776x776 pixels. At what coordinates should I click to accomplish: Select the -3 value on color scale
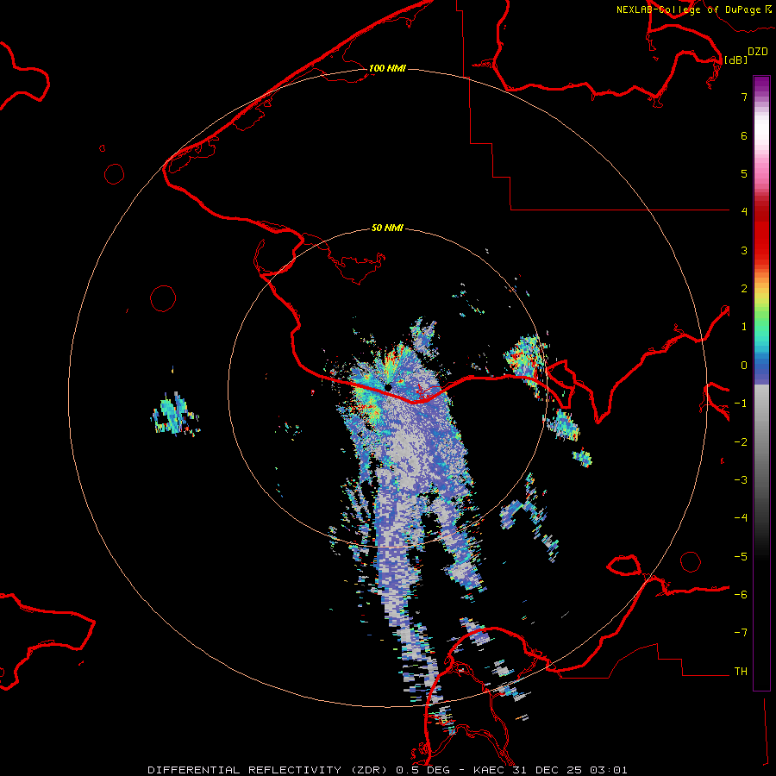tap(741, 480)
